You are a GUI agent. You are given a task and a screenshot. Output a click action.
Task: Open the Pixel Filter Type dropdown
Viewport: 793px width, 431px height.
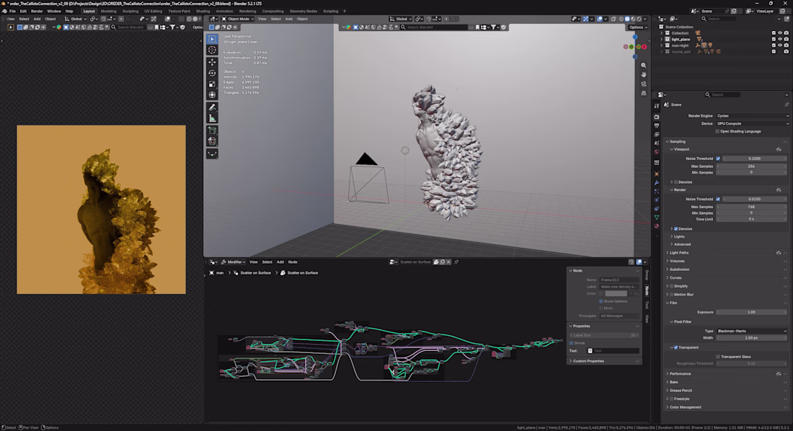click(751, 331)
